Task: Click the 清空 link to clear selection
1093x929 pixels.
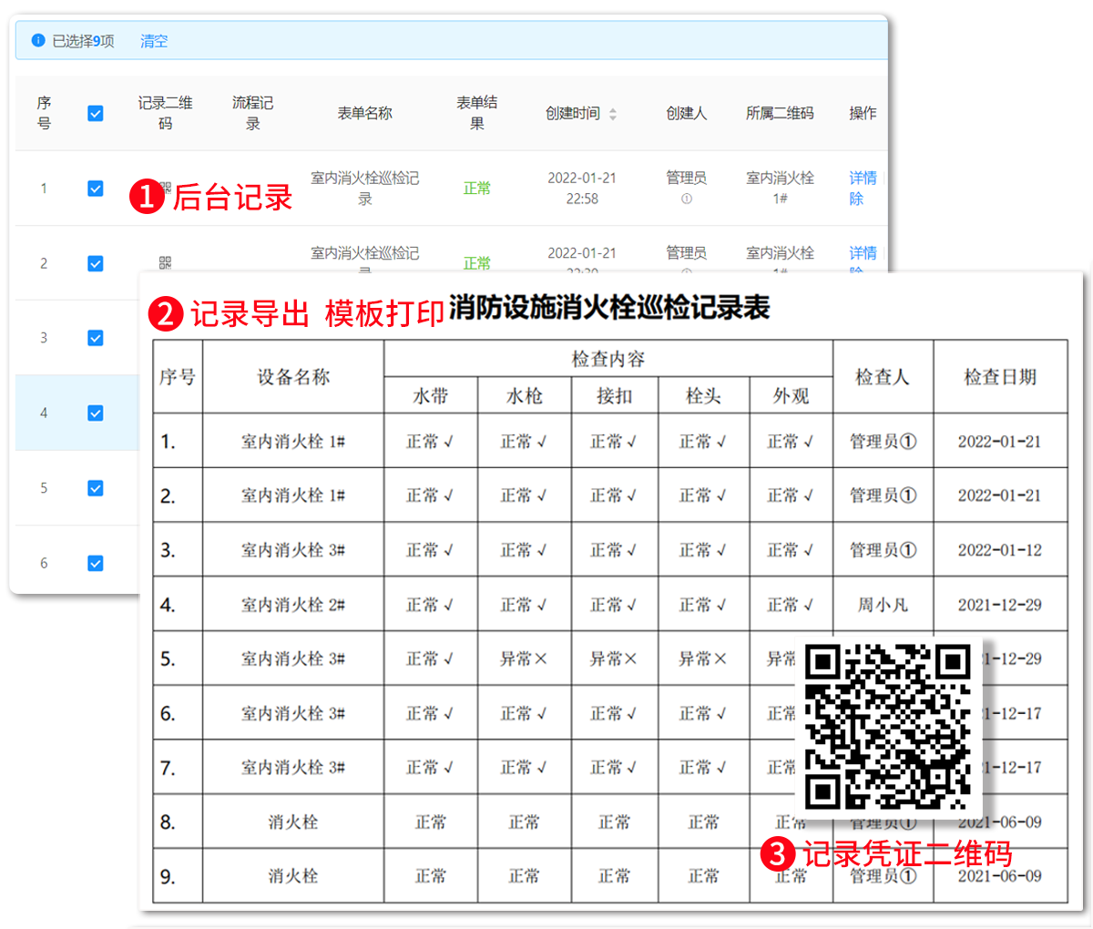Action: [x=153, y=41]
